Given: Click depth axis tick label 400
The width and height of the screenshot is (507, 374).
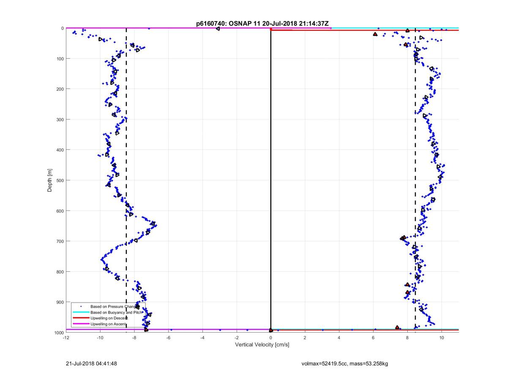Looking at the screenshot, I should 60,150.
